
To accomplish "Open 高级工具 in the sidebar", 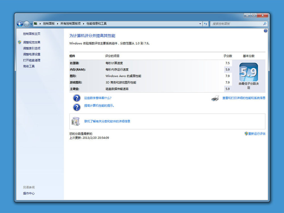I will pos(29,66).
